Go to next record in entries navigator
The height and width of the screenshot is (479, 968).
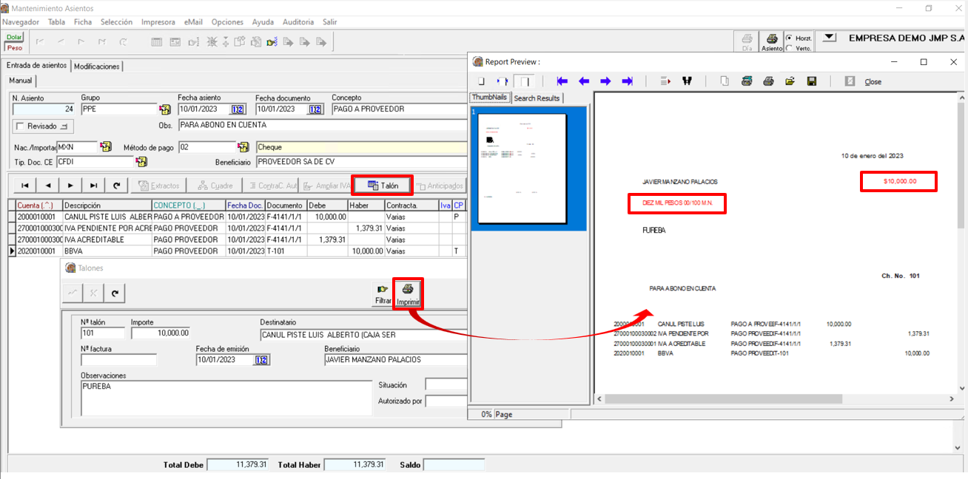pos(70,186)
